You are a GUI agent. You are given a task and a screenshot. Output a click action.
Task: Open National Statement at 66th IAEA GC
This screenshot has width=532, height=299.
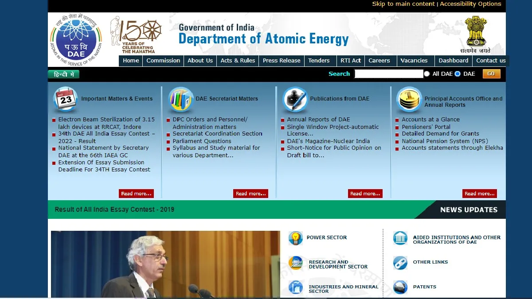click(103, 151)
